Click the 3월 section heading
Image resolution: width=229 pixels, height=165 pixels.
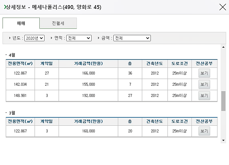pyautogui.click(x=12, y=113)
